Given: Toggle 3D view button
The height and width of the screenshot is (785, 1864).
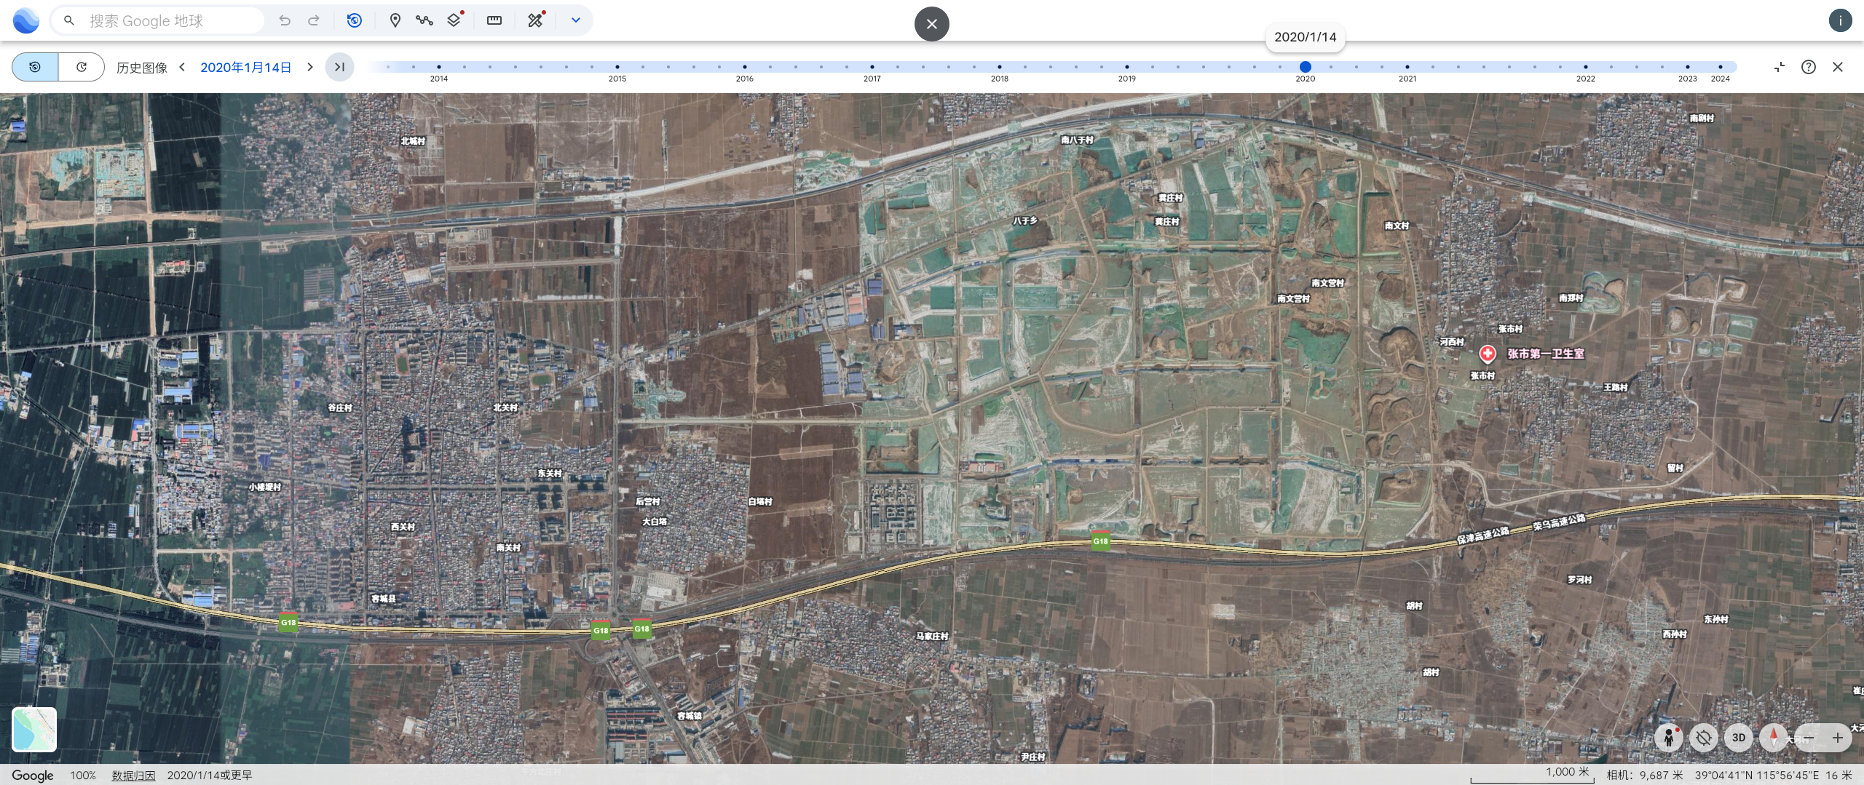Looking at the screenshot, I should click(x=1739, y=738).
